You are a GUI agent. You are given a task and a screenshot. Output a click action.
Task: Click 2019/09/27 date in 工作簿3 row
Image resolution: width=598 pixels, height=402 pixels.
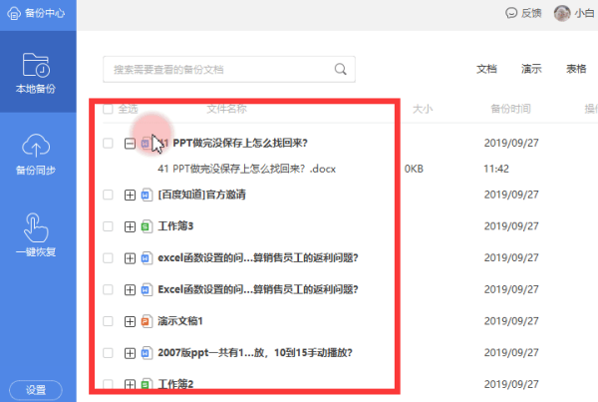click(x=511, y=226)
